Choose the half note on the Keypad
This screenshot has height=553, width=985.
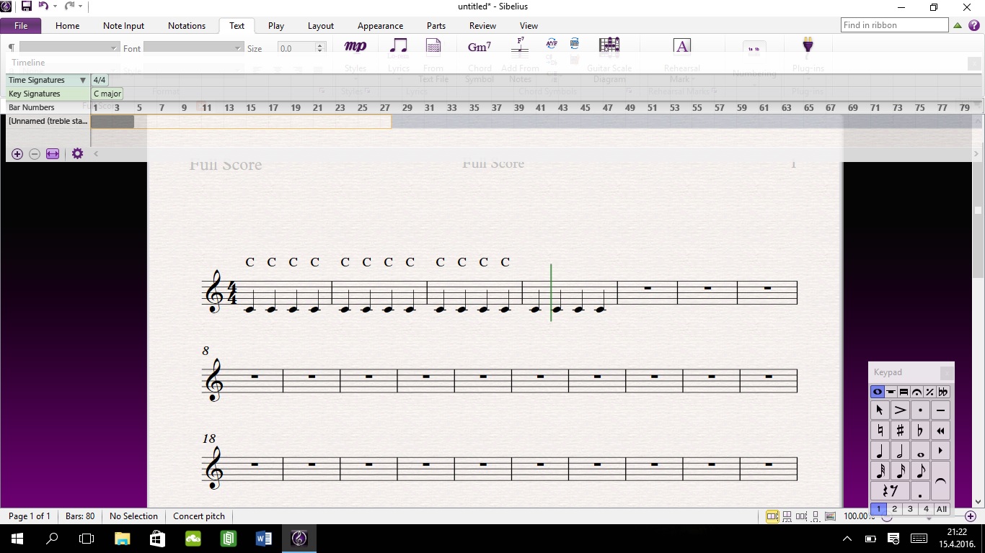(900, 451)
